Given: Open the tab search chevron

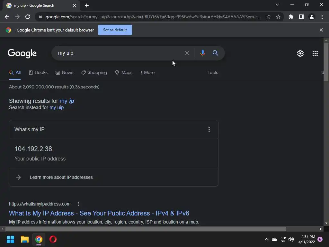Looking at the screenshot, I should coord(277,5).
